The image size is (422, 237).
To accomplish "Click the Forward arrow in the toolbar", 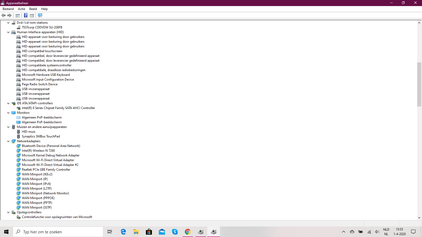I will (9, 16).
